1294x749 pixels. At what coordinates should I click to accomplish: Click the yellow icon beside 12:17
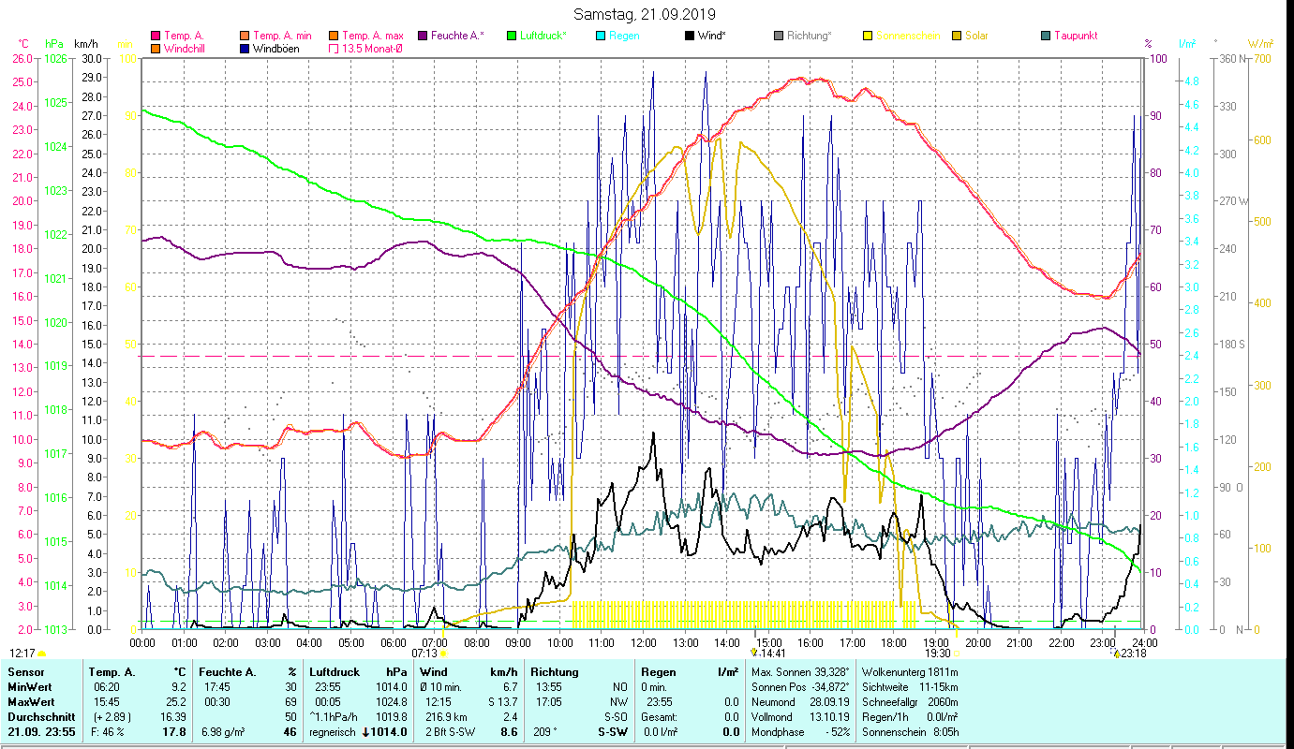[x=41, y=654]
